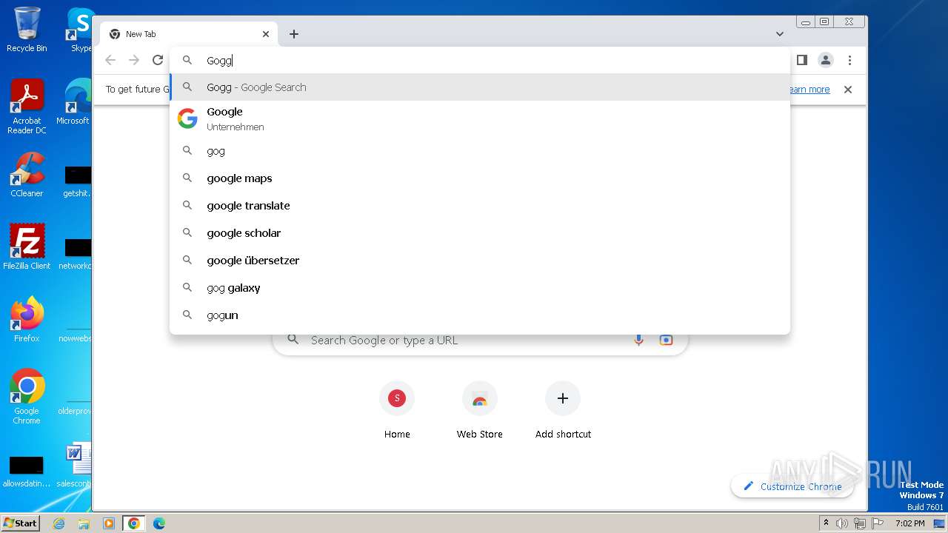Screen dimensions: 948x533
Task: Click the Google logo icon in suggestions
Action: [x=187, y=118]
